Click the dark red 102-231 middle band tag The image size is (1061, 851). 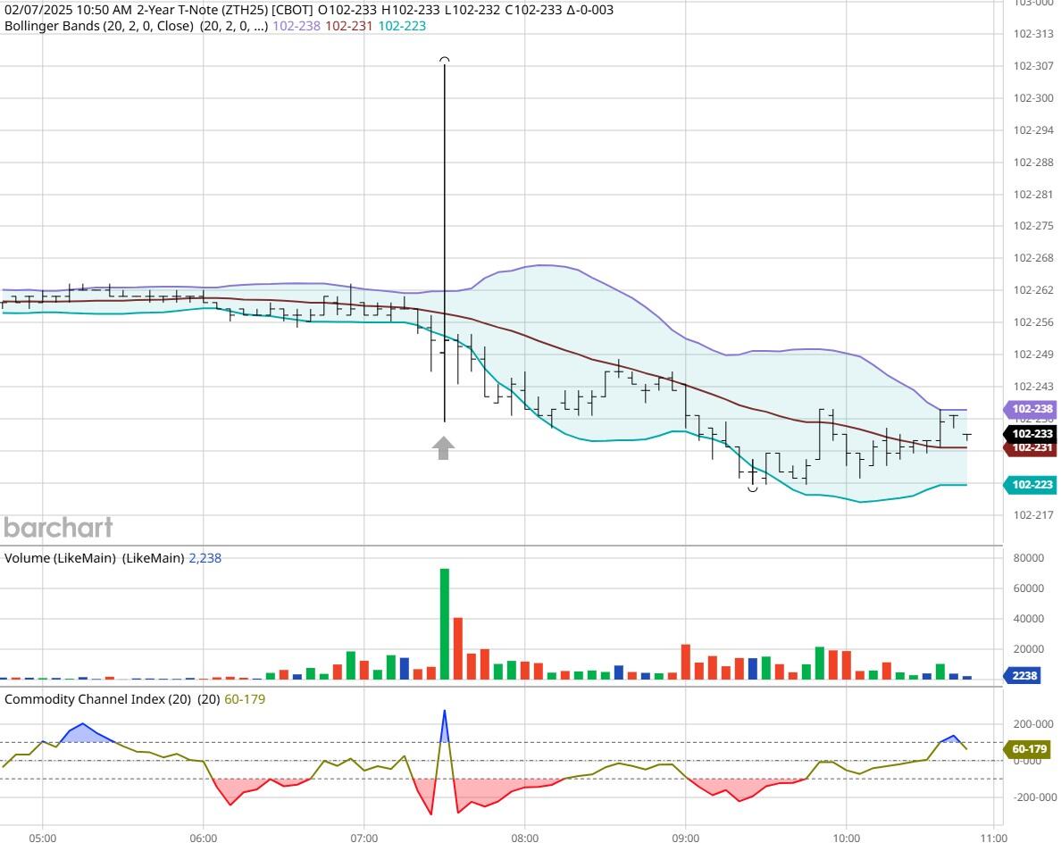pos(1032,448)
